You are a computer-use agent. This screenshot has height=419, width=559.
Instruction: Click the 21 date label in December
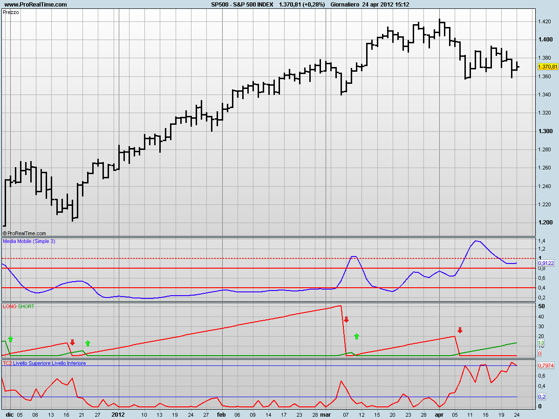[82, 414]
